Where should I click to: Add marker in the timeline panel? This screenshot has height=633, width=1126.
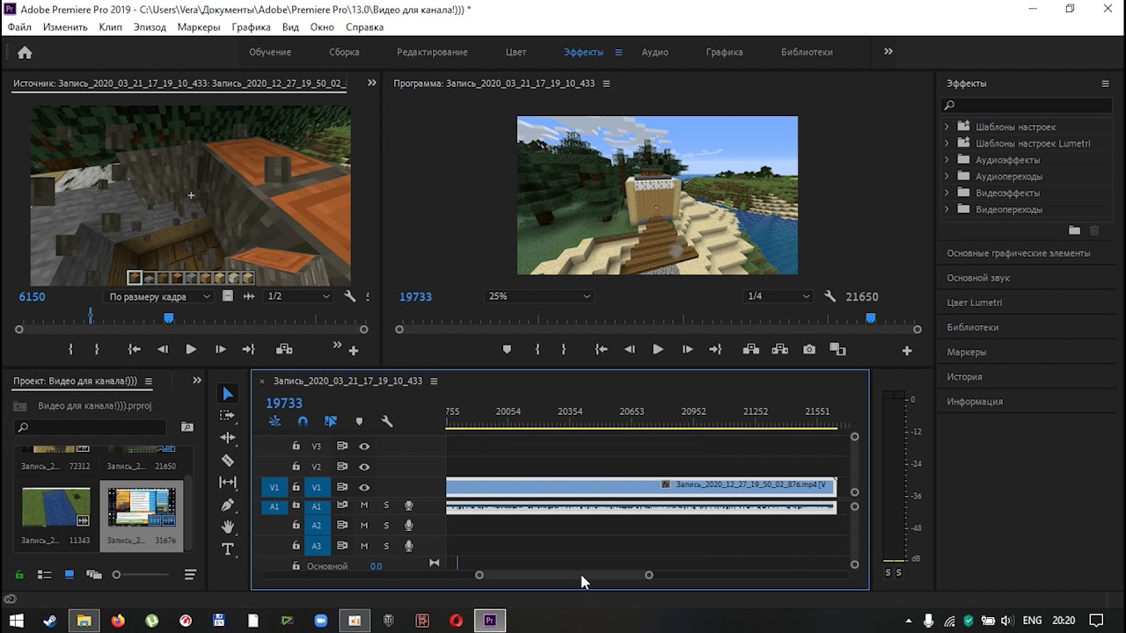[x=359, y=421]
